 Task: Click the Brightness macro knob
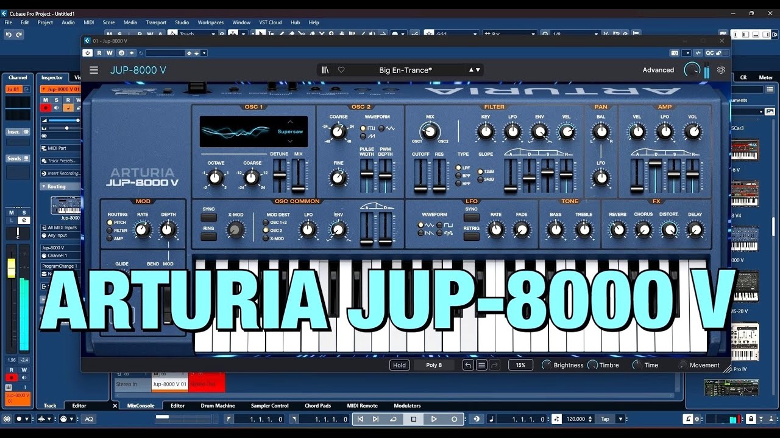tap(547, 365)
